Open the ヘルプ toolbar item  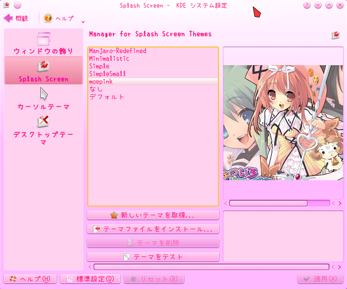[x=59, y=18]
